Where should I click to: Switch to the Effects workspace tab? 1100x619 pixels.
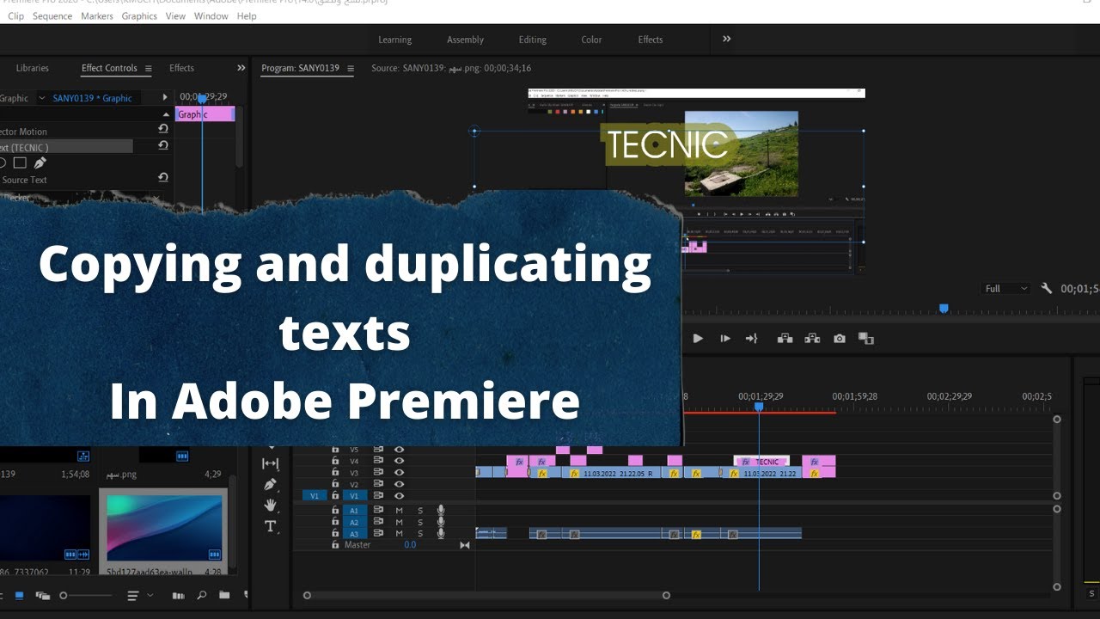(x=651, y=40)
